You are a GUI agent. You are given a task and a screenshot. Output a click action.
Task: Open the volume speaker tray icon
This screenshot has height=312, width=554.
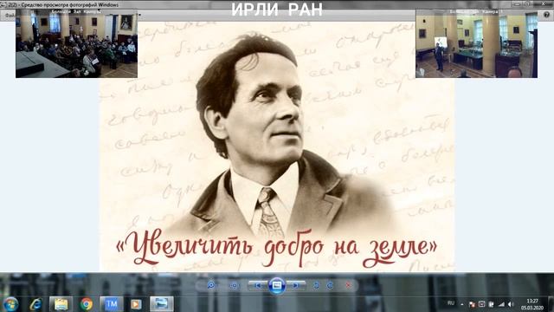(x=511, y=304)
